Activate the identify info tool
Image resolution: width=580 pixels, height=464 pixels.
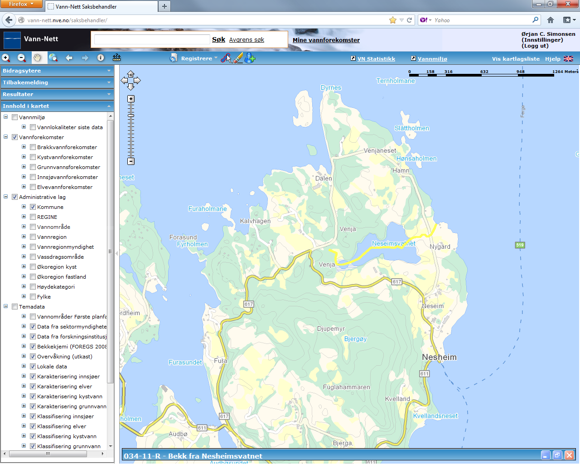point(101,58)
